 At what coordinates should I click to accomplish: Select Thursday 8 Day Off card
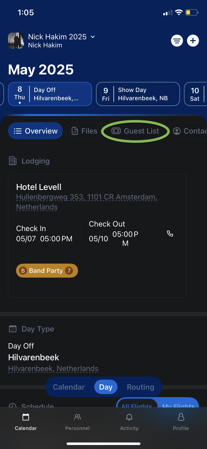50,94
